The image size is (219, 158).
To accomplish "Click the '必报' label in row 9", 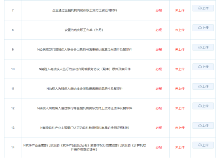I will [159, 49].
